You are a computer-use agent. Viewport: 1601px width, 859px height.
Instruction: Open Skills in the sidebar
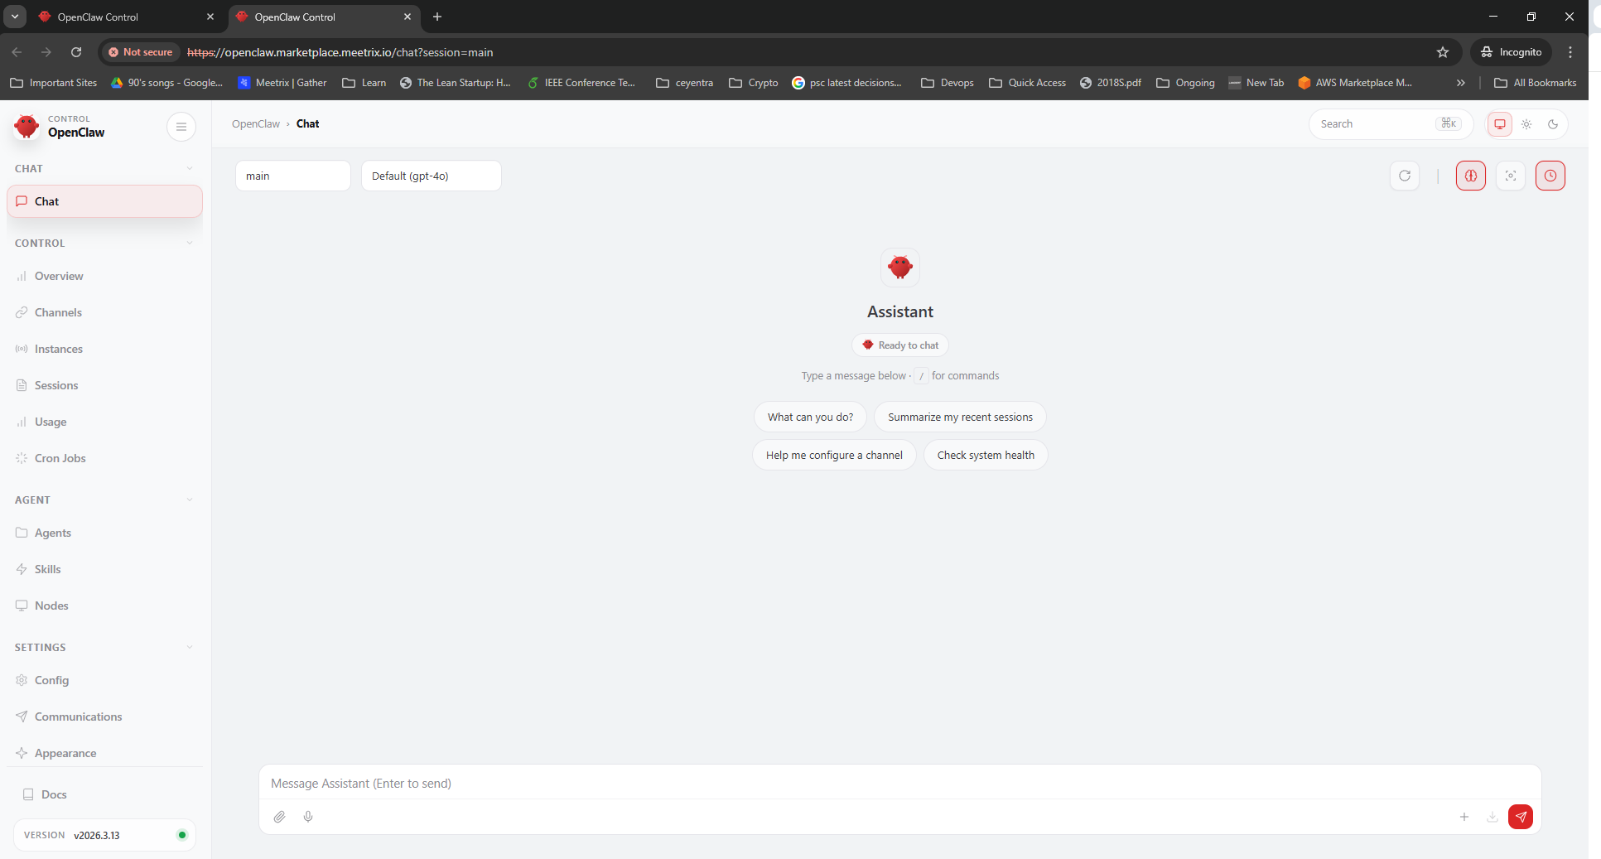48,569
